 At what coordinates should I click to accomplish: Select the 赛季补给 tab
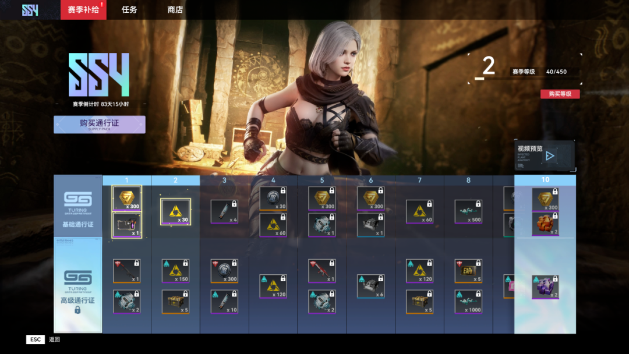click(83, 10)
